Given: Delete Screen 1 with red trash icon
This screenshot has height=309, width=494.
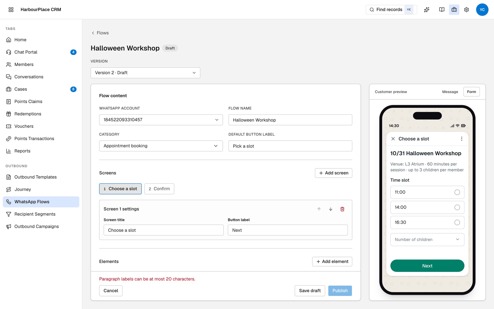Looking at the screenshot, I should pyautogui.click(x=342, y=209).
